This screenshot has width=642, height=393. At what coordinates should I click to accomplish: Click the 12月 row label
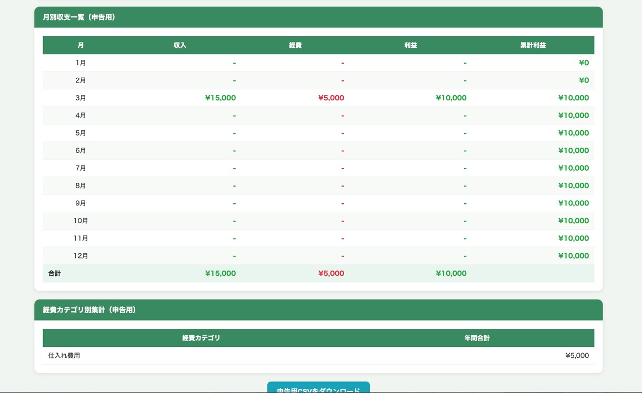[81, 256]
